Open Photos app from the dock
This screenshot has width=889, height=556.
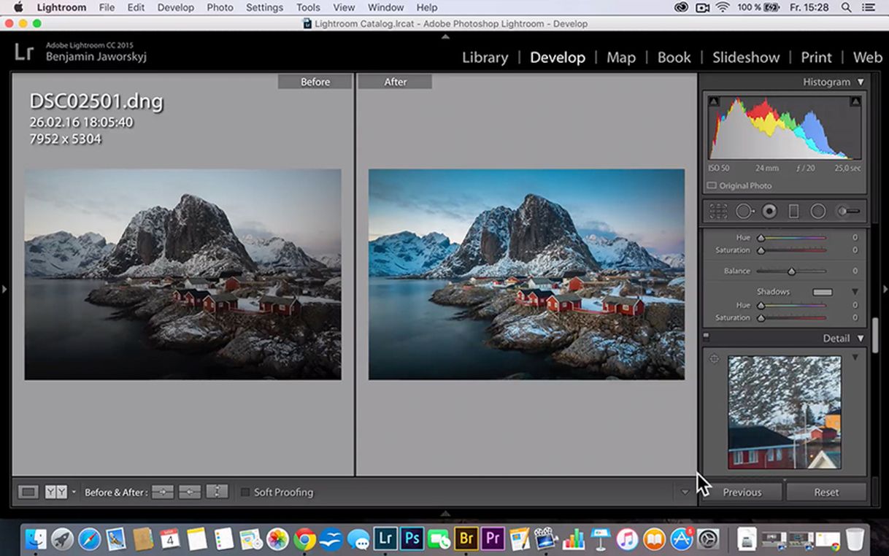pyautogui.click(x=278, y=539)
